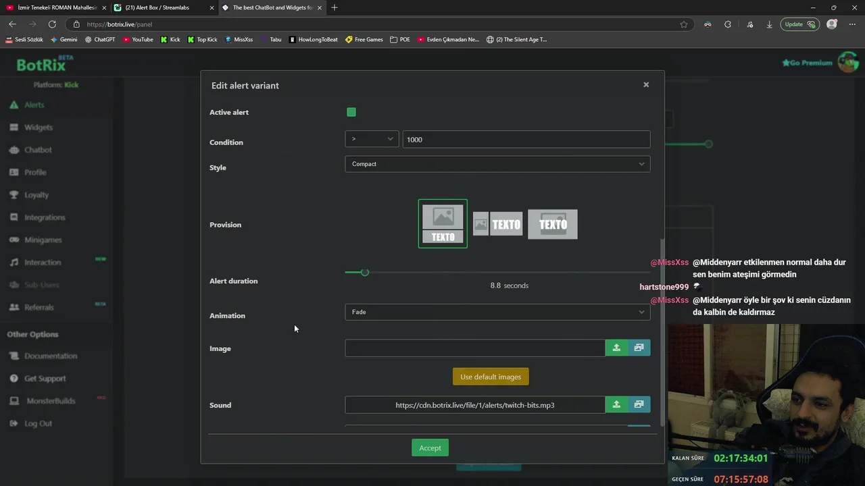
Task: Open the Free Games bookmark
Action: point(364,40)
